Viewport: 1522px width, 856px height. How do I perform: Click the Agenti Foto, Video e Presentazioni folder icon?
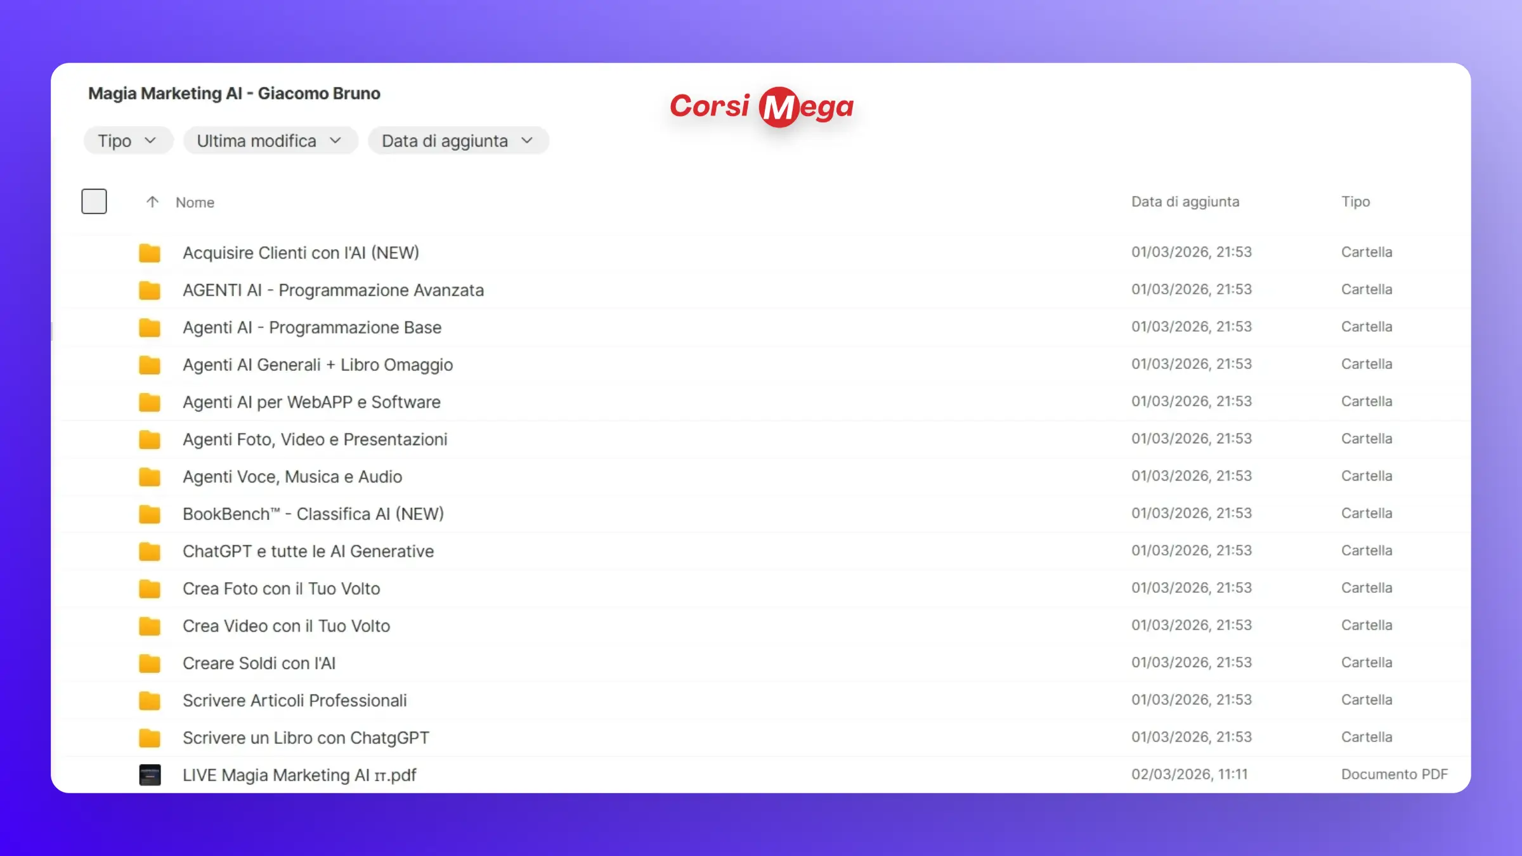point(150,439)
